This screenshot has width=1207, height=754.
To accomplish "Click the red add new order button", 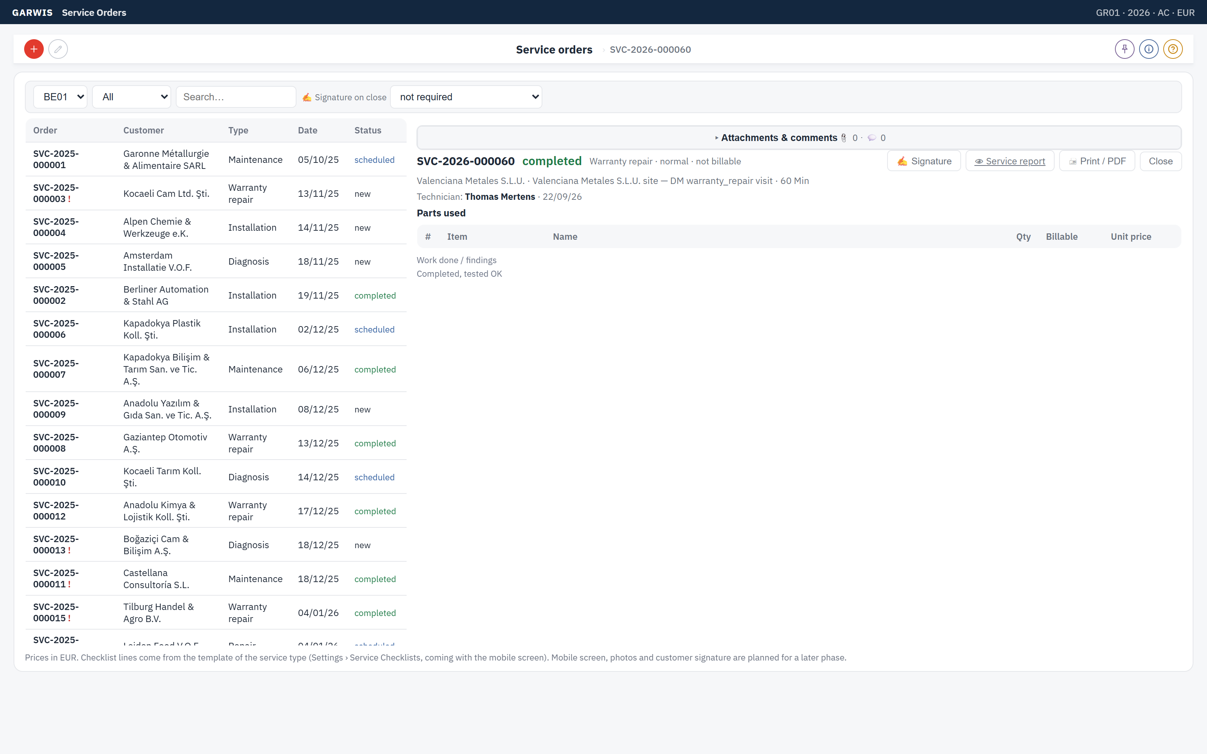I will tap(34, 49).
